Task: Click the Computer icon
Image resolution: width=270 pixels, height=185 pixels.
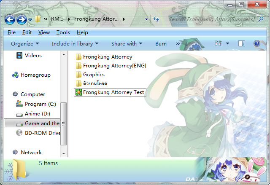Action: click(15, 94)
